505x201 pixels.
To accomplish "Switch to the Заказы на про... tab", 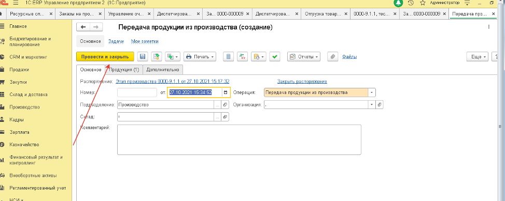I will tap(77, 14).
